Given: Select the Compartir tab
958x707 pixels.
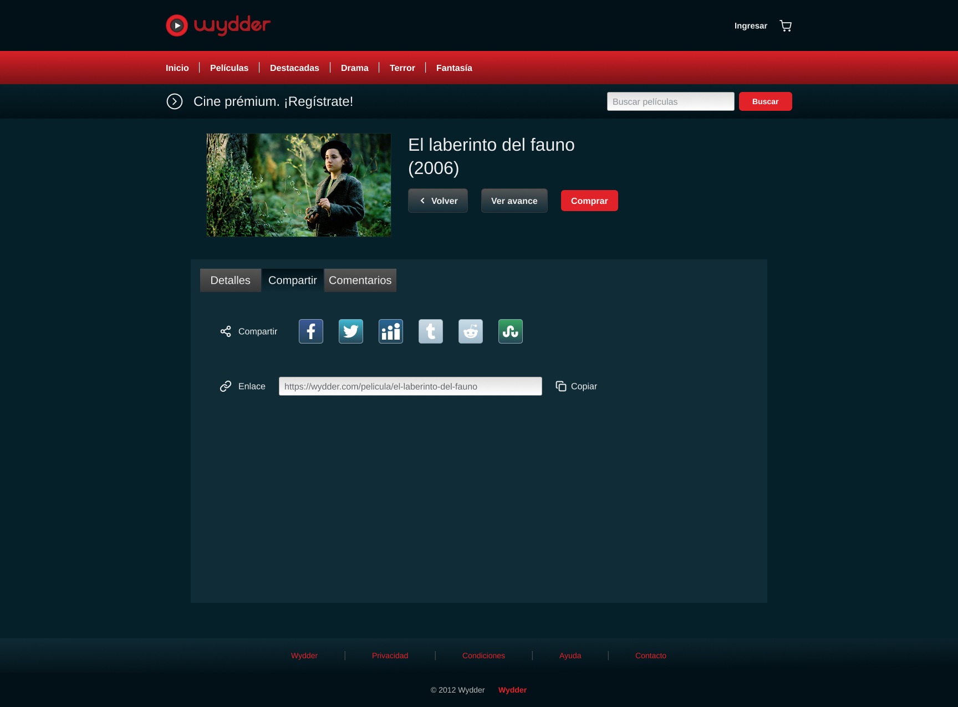Looking at the screenshot, I should tap(293, 280).
